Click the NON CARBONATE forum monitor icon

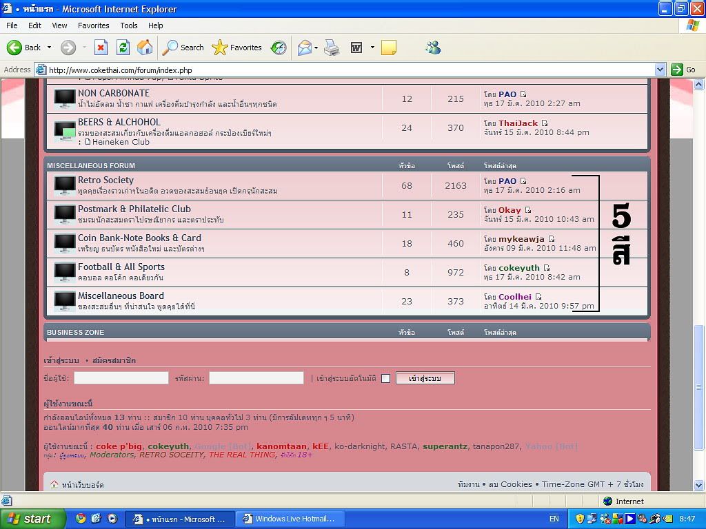click(65, 98)
